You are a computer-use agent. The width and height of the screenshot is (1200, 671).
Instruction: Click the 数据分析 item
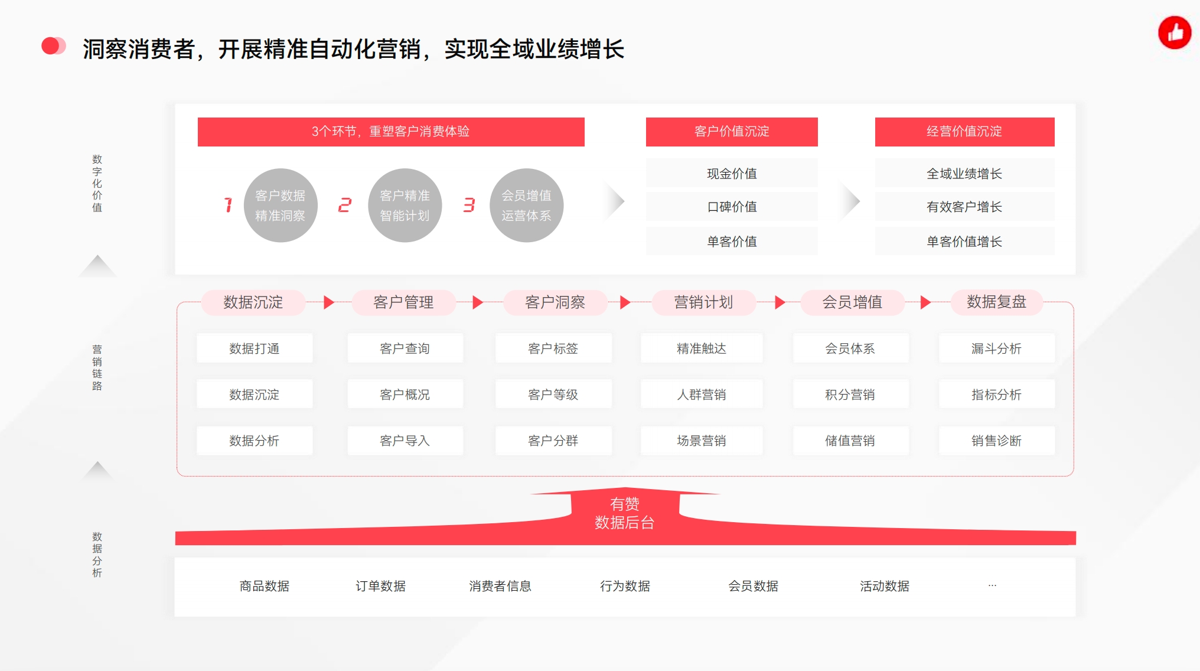255,441
